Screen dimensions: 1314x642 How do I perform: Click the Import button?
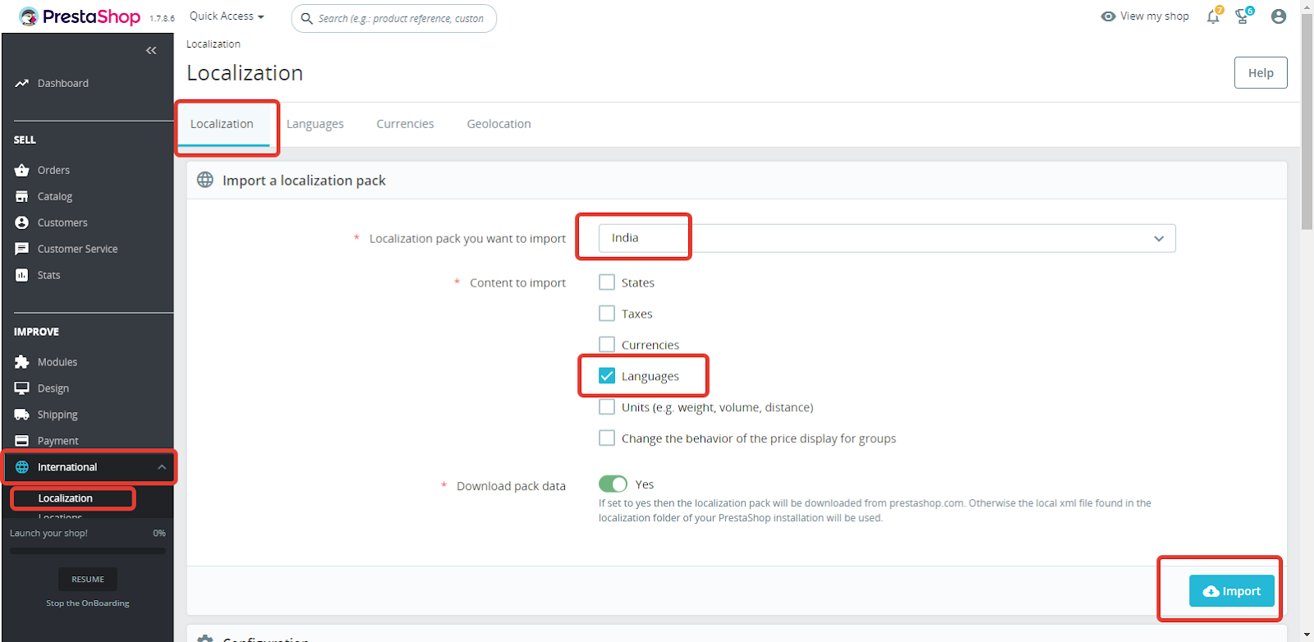[x=1231, y=591]
